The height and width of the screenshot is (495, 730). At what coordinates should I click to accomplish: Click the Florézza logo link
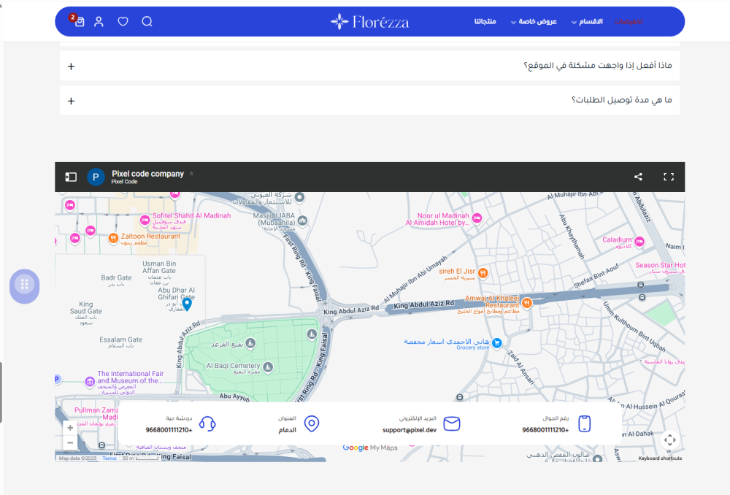click(x=369, y=22)
